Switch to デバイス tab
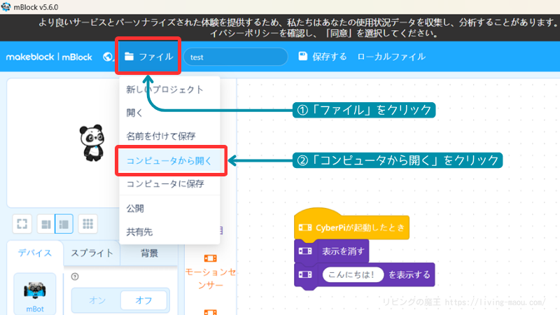 (35, 253)
